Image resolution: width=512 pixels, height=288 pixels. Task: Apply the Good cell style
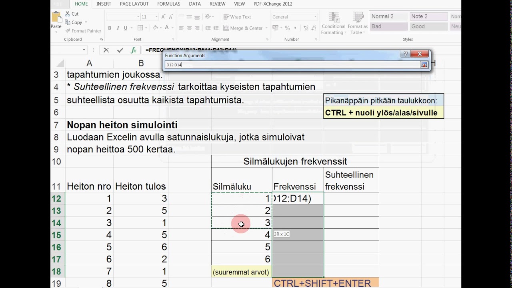[x=428, y=26]
